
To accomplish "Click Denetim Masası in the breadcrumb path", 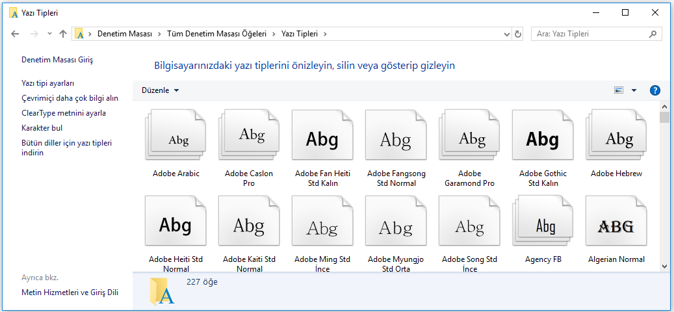I will click(125, 34).
